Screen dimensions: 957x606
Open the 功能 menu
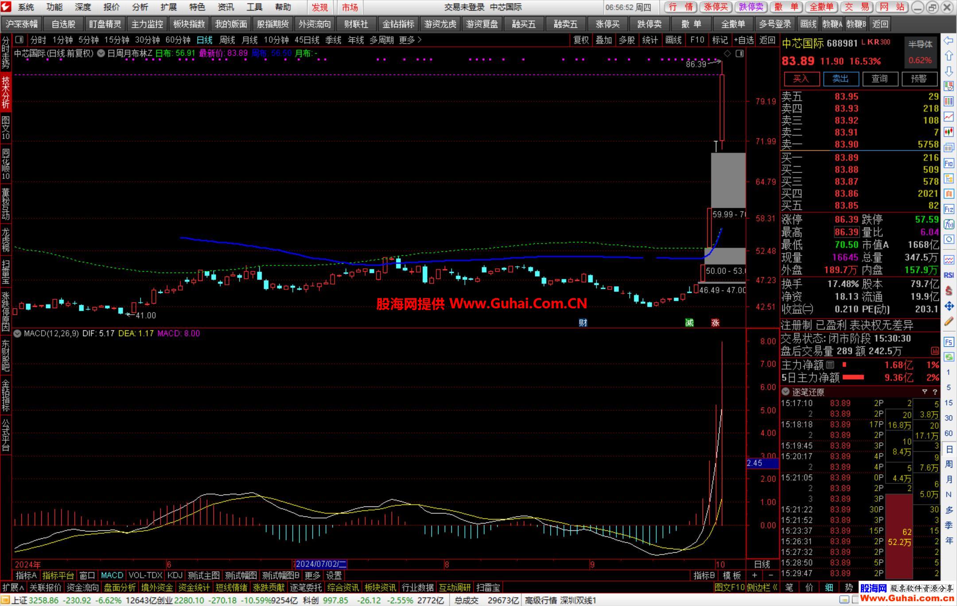click(x=54, y=7)
